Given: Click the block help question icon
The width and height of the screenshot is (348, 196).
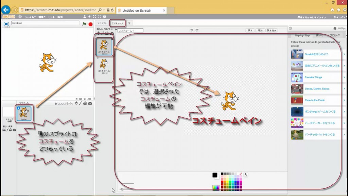Looking at the screenshot, I should coord(104,17).
